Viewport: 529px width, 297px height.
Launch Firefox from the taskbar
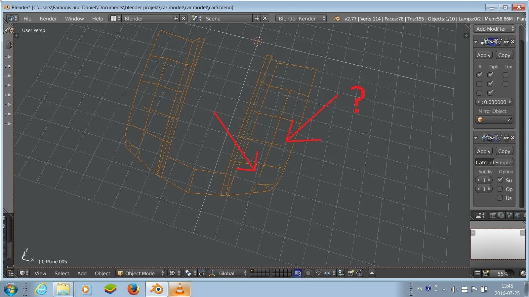tap(134, 289)
